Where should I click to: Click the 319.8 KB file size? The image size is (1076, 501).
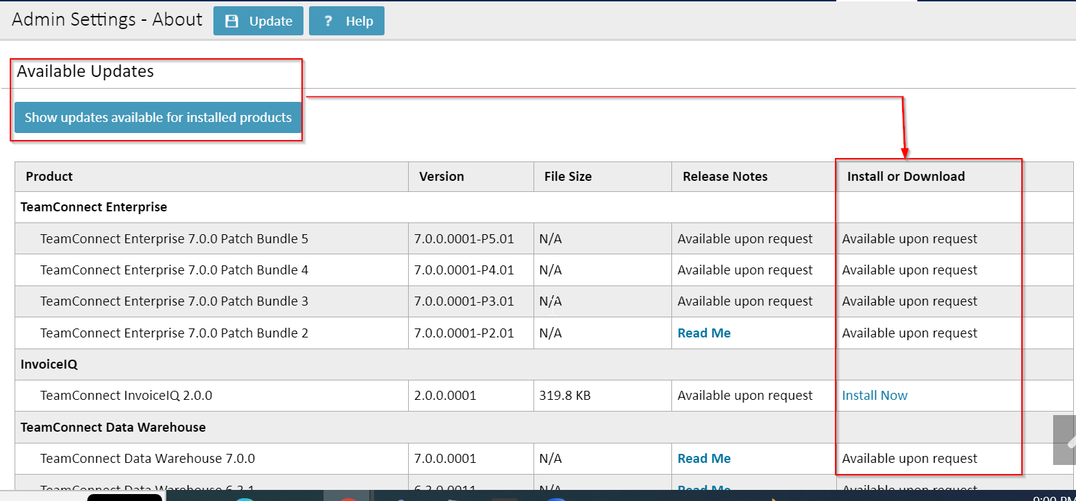[x=565, y=396]
